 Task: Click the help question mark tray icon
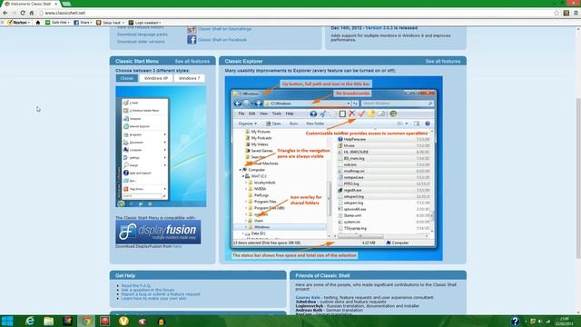(515, 322)
